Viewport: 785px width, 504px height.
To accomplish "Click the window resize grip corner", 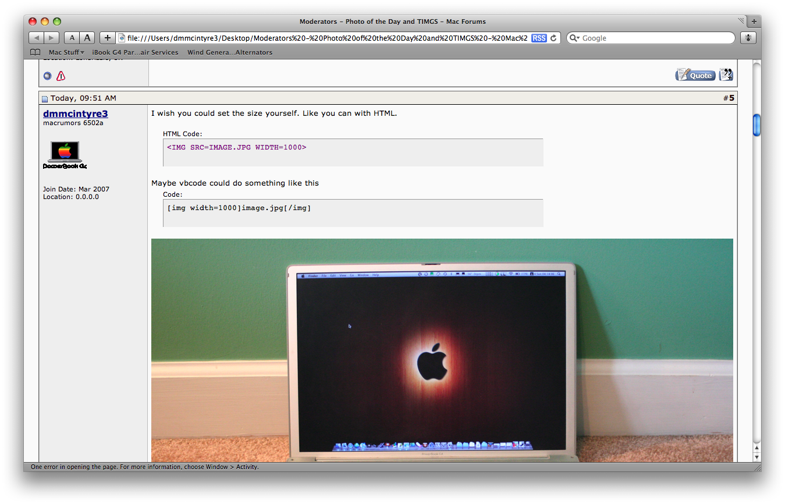I will [x=757, y=467].
